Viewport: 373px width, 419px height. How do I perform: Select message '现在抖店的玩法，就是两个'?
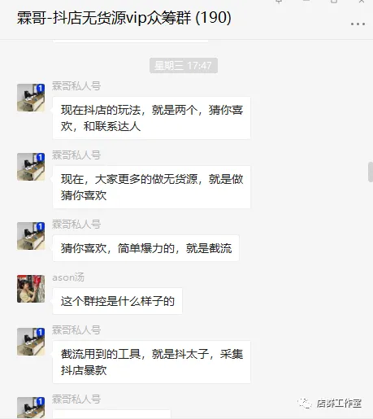[151, 118]
